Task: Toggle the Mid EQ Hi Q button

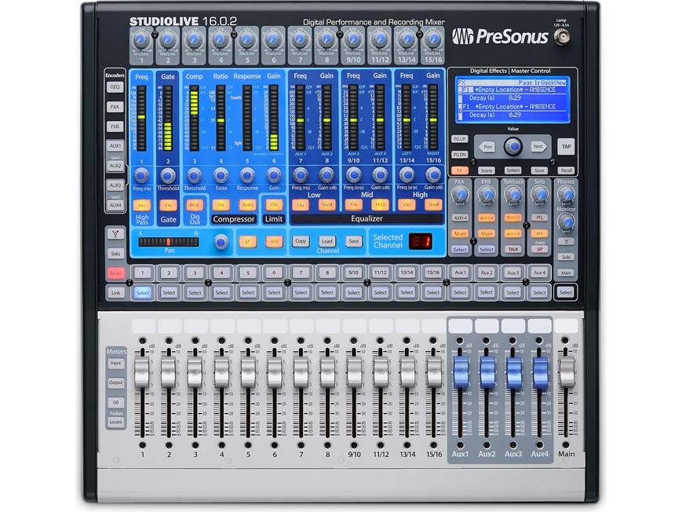Action: [x=380, y=204]
